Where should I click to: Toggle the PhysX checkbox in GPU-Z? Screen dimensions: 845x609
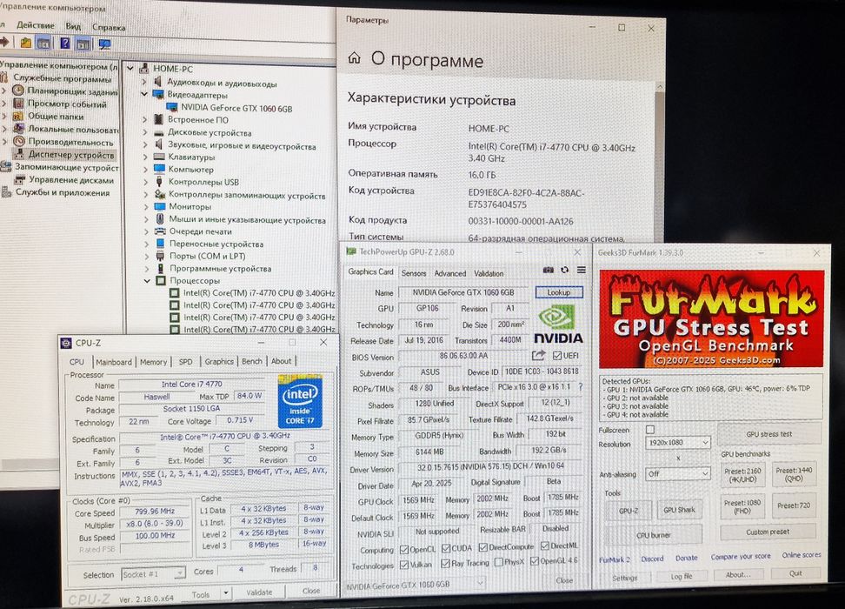click(x=498, y=563)
